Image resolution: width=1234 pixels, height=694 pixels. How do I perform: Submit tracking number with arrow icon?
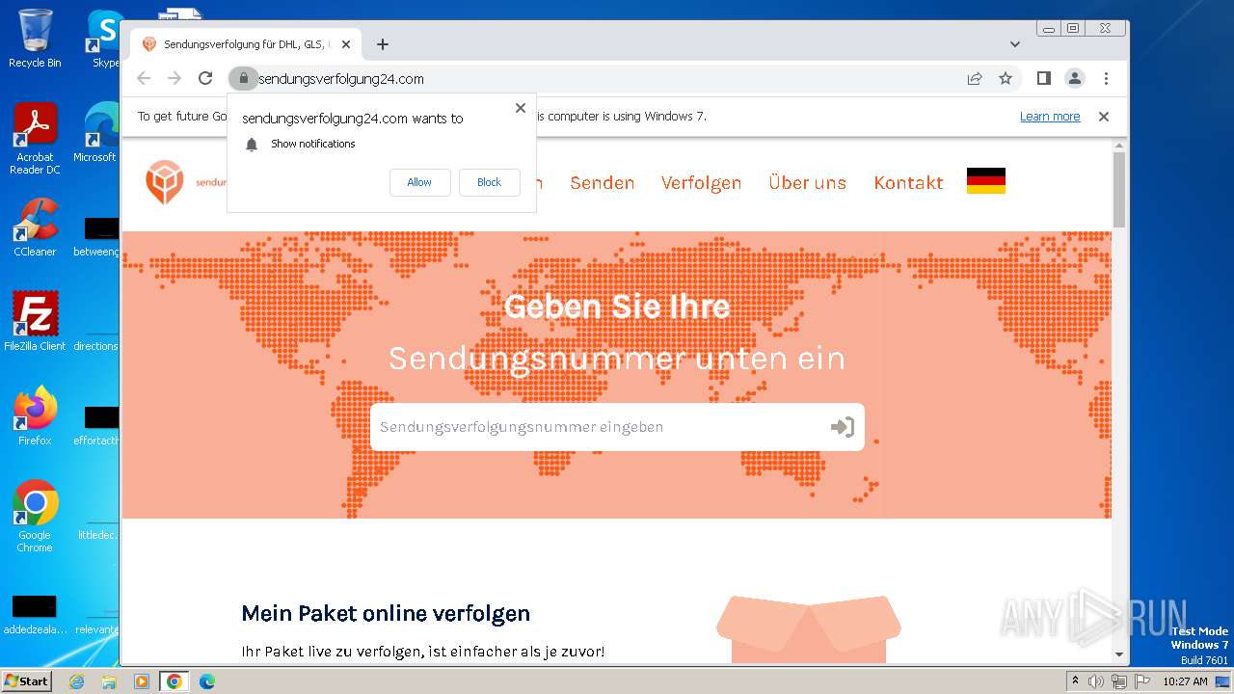tap(843, 427)
